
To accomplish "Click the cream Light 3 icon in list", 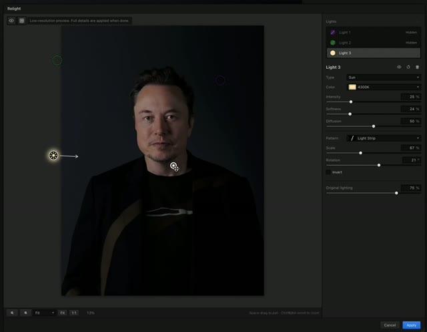I will (333, 53).
